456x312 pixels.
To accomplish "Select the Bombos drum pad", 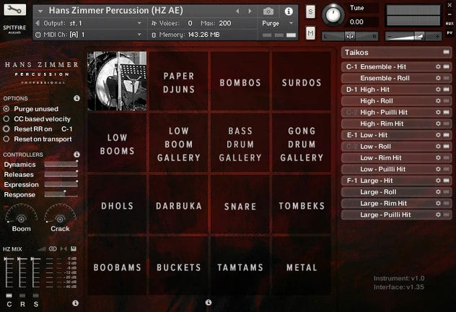I will 240,83.
